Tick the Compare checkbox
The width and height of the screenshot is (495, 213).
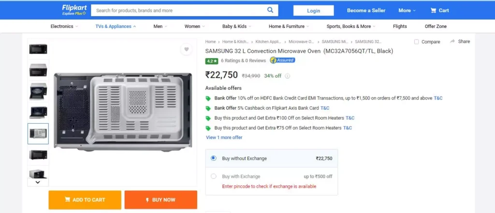pyautogui.click(x=416, y=42)
